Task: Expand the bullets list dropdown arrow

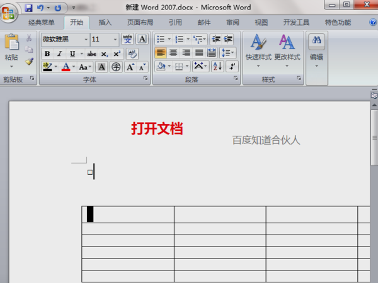Action: pos(169,39)
